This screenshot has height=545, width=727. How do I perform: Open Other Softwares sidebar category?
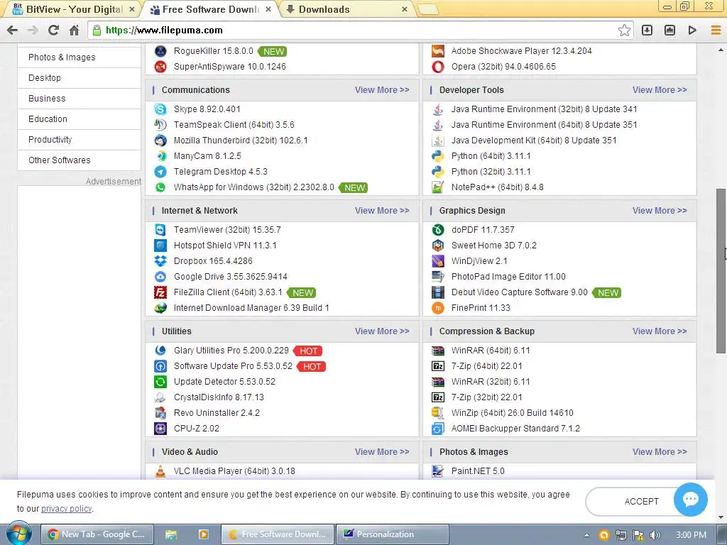79,160
